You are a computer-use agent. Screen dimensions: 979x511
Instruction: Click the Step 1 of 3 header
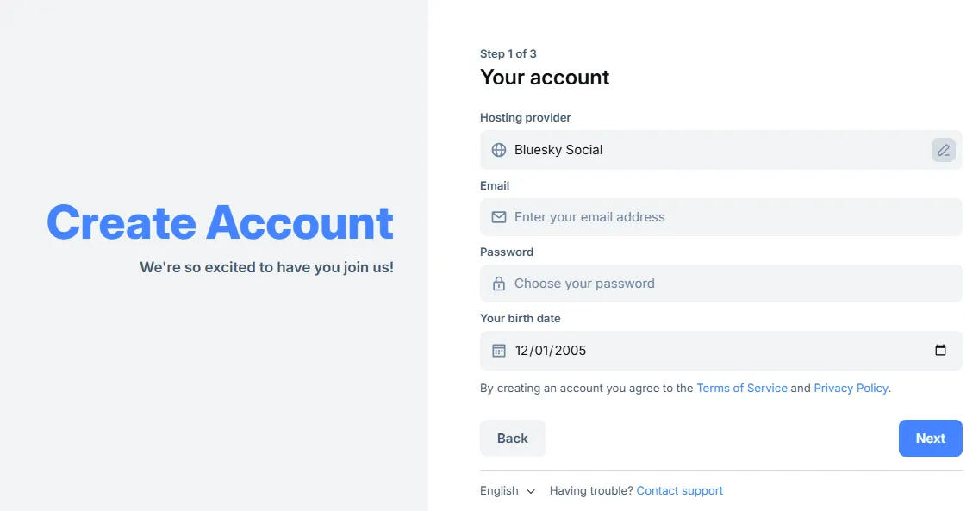click(508, 53)
